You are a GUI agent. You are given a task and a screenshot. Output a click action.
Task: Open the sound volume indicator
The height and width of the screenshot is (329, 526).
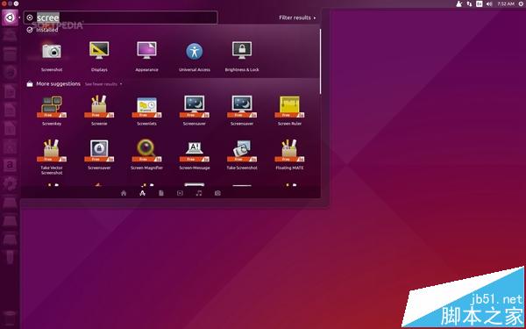tap(489, 4)
